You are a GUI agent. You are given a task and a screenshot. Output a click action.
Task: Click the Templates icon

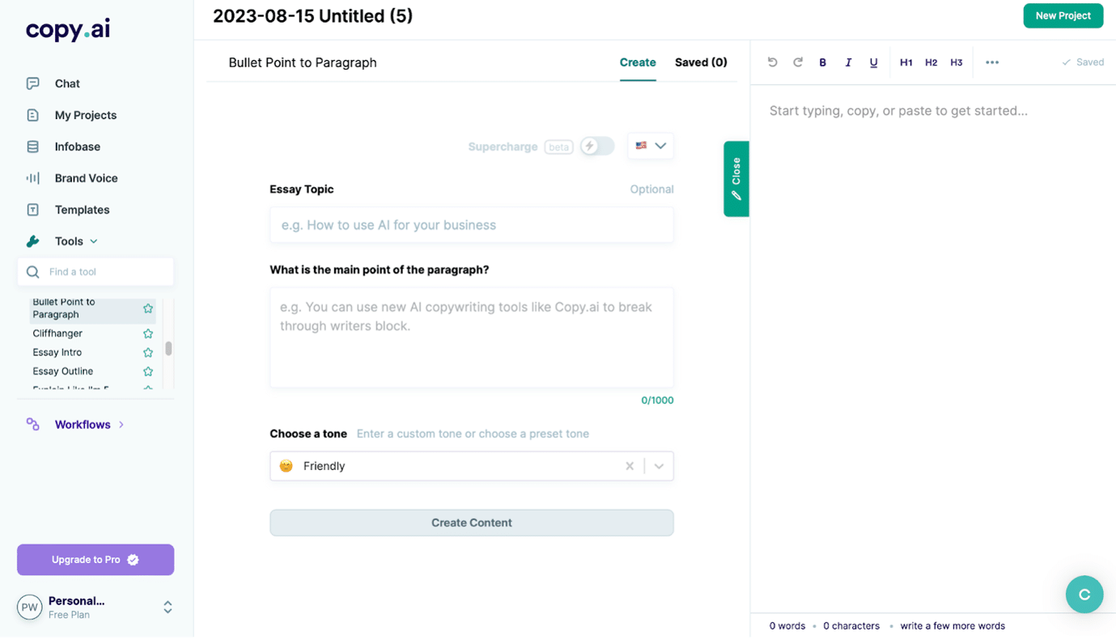[32, 210]
